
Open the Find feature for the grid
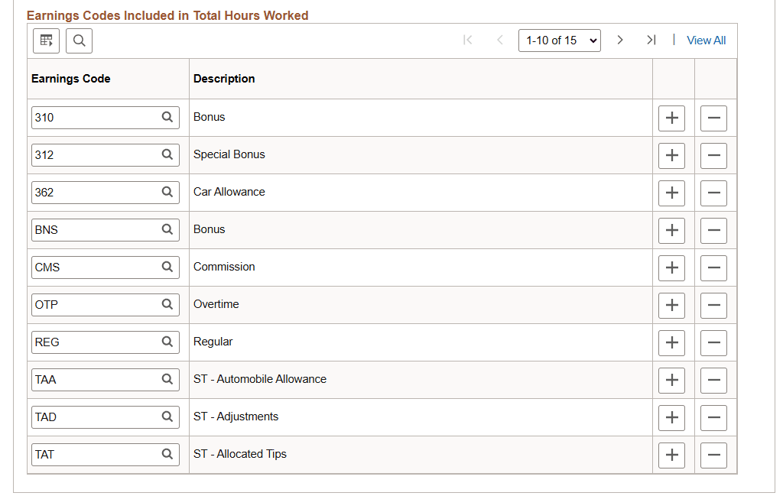point(79,41)
